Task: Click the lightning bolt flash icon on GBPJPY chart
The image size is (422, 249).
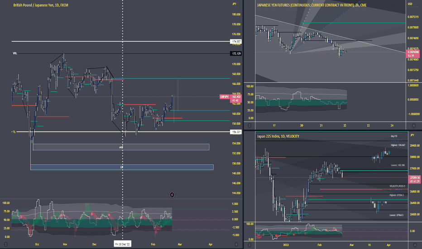Action: (172, 195)
